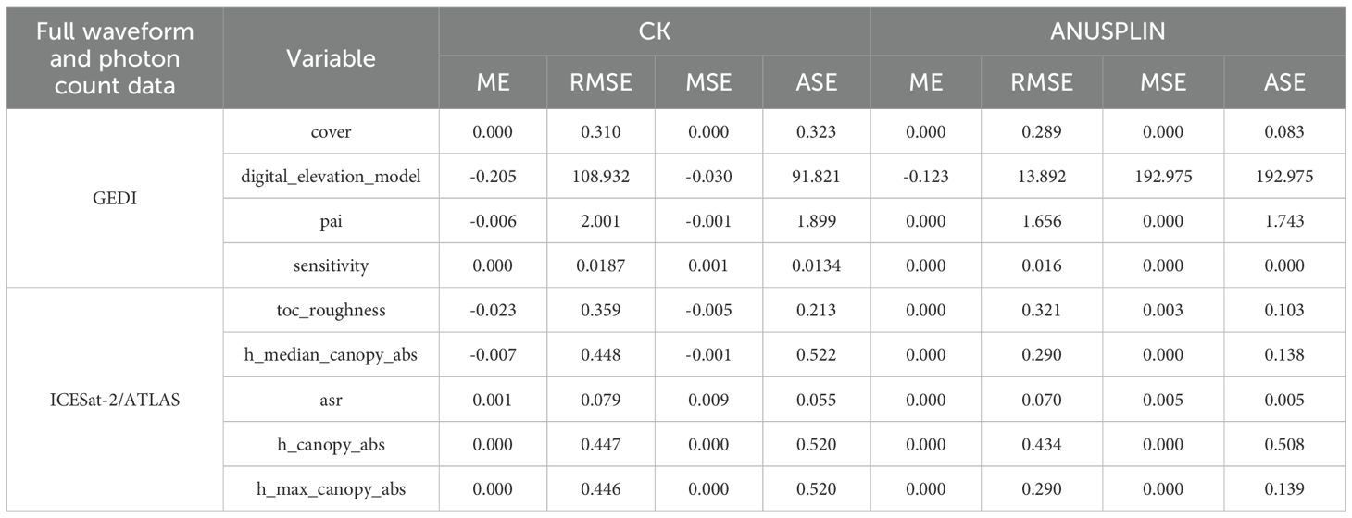Viewport: 1352px width, 518px height.
Task: Select the GEDI row group cell
Action: point(115,199)
